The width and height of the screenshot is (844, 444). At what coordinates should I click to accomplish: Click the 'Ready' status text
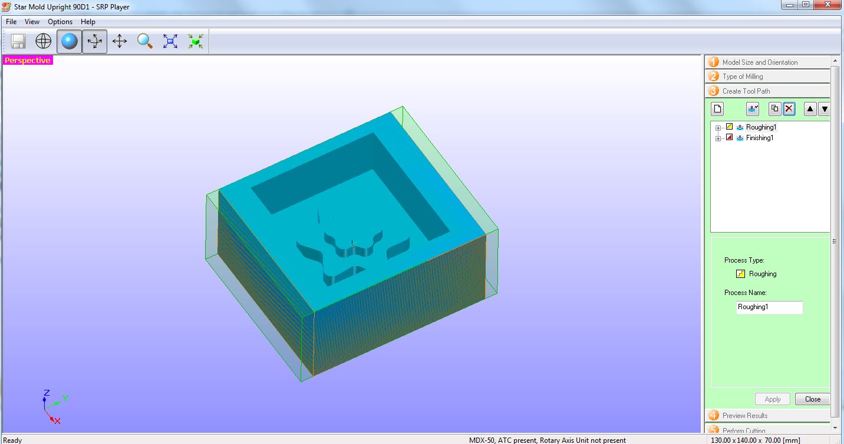point(12,440)
